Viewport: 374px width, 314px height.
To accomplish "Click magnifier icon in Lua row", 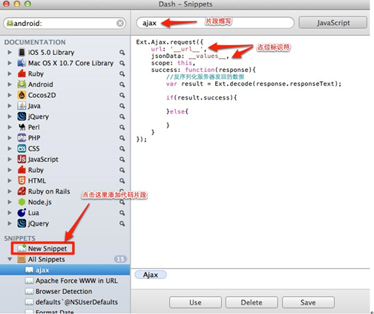I will pos(122,213).
